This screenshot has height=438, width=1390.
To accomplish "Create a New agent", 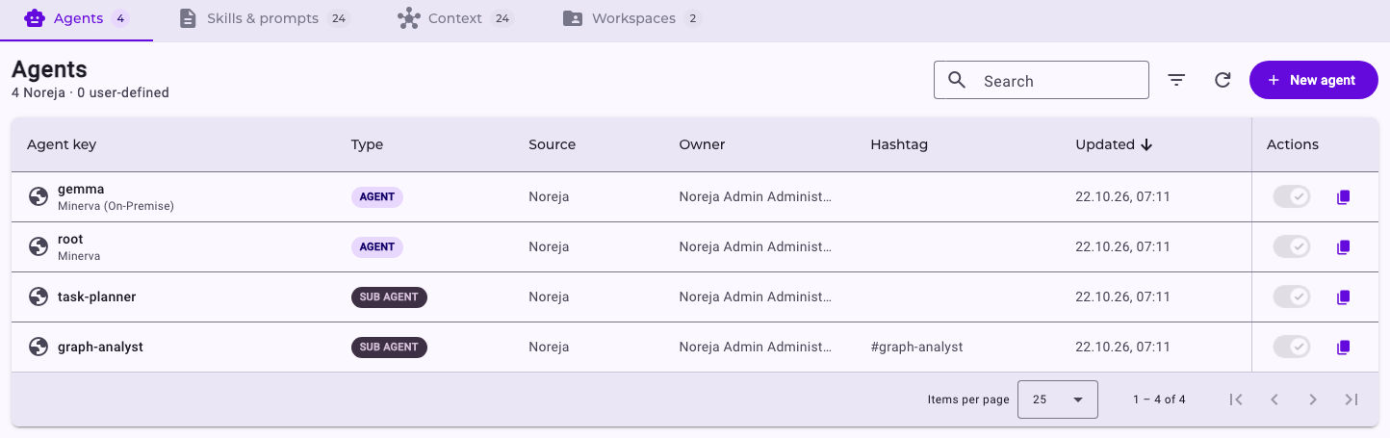I will [1313, 80].
